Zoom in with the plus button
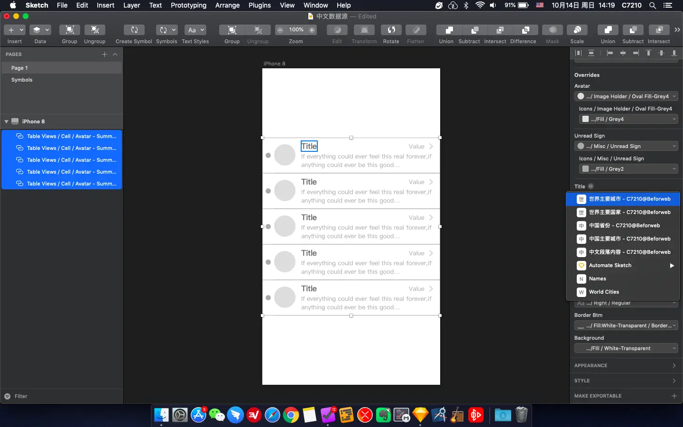 click(312, 30)
